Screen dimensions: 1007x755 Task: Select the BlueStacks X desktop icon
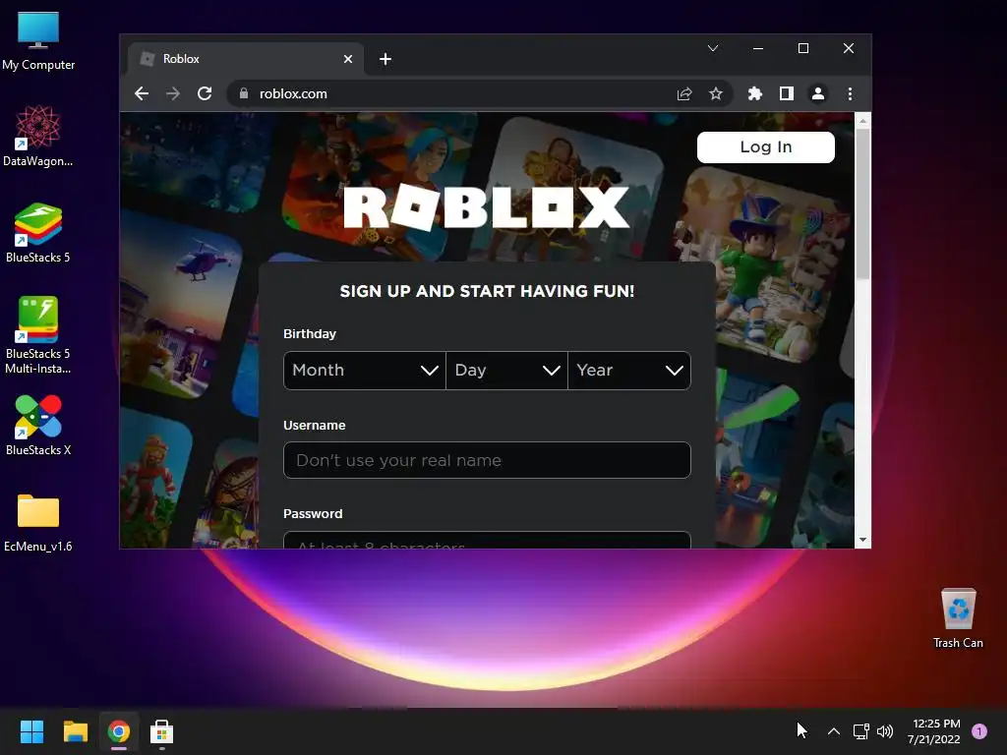tap(38, 425)
